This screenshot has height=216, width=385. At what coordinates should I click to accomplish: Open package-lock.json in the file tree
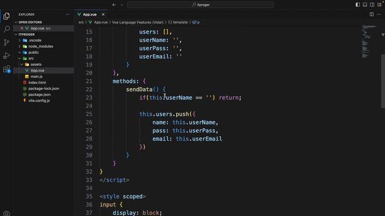point(43,88)
